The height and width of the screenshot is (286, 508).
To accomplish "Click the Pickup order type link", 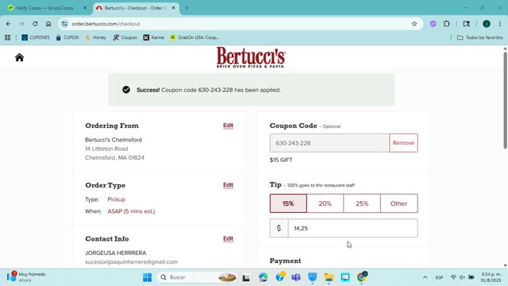I will pos(117,199).
